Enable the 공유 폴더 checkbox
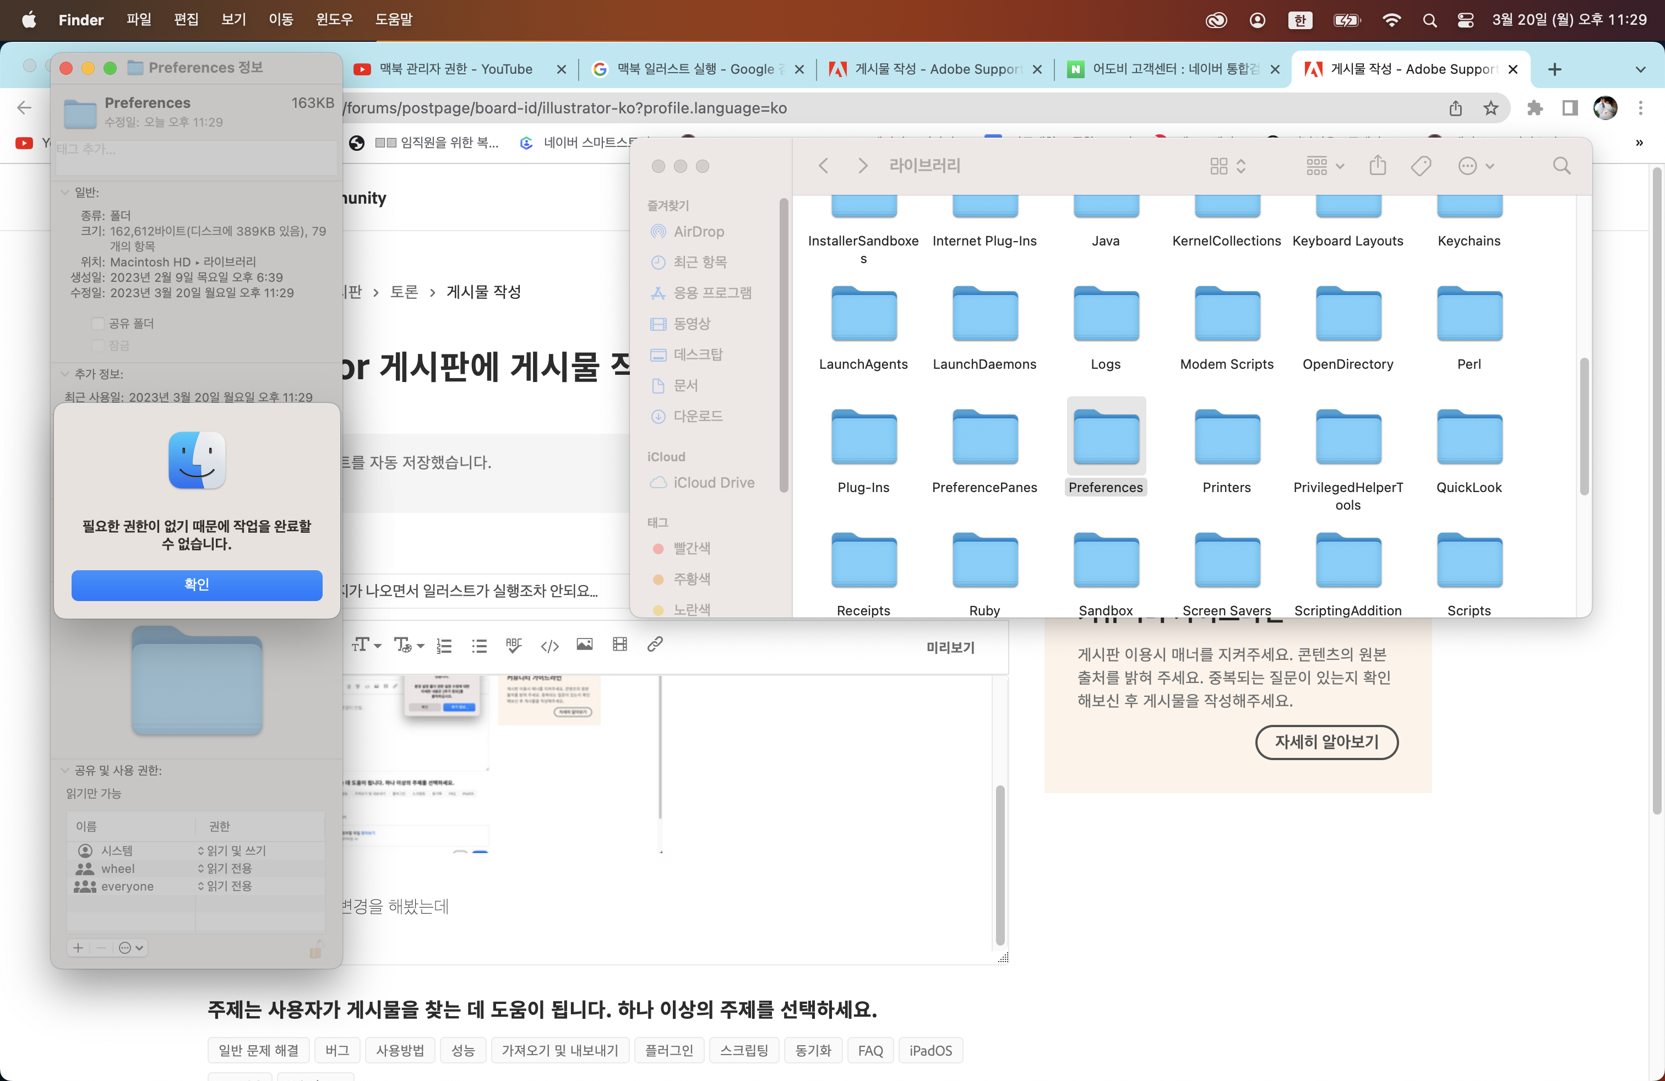 tap(97, 323)
